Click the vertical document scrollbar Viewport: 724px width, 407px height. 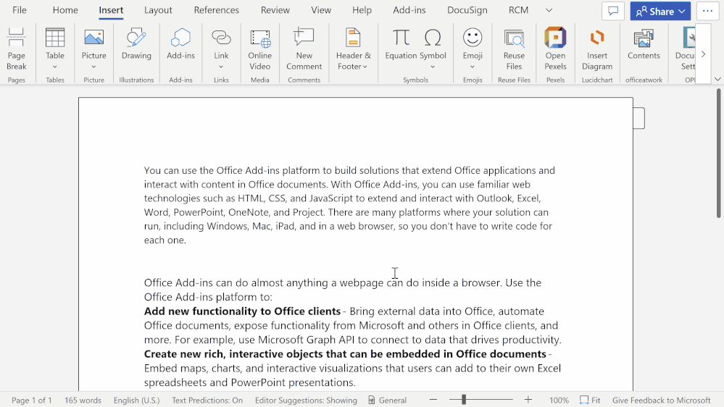[718, 154]
